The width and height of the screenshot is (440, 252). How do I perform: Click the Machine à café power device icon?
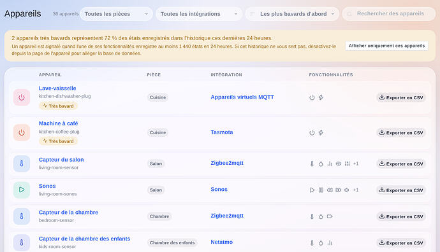tap(22, 132)
